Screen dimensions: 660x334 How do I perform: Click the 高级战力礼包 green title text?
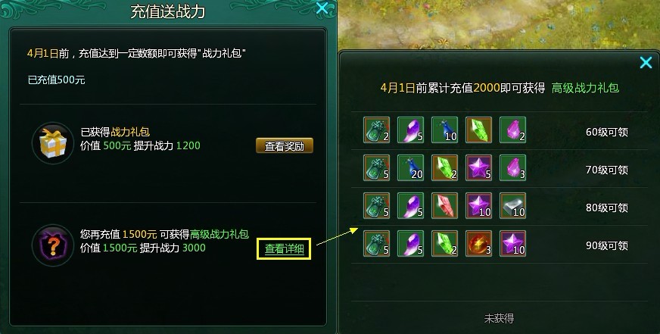point(585,88)
